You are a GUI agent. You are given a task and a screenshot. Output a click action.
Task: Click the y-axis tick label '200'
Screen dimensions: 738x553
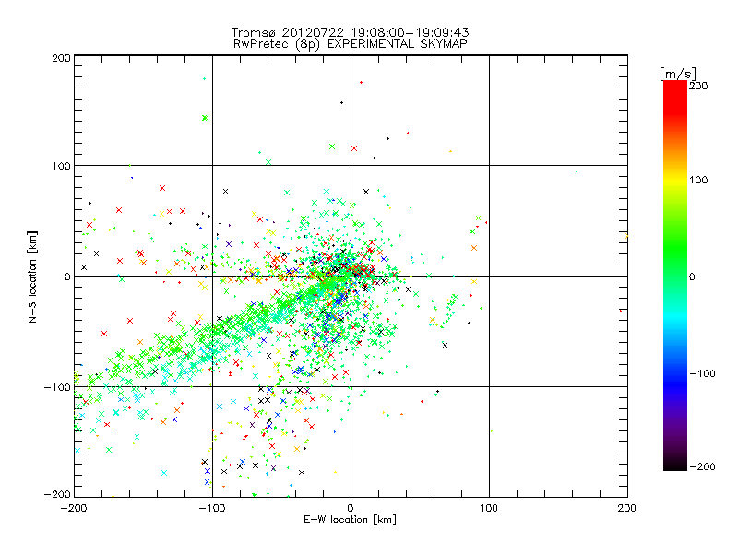[61, 58]
